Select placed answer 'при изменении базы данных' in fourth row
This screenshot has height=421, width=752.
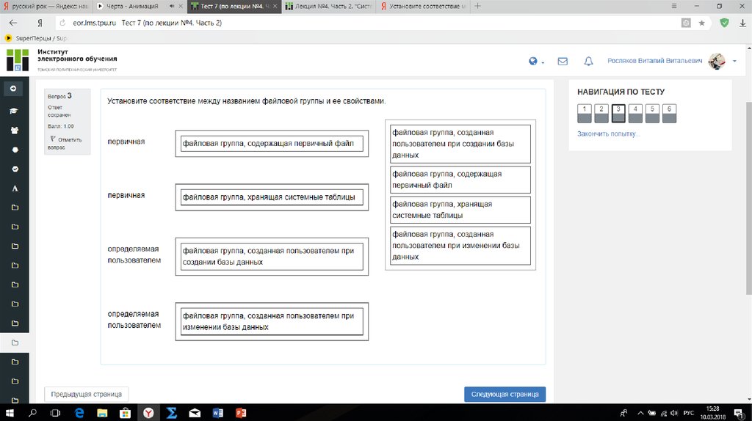[x=272, y=321]
